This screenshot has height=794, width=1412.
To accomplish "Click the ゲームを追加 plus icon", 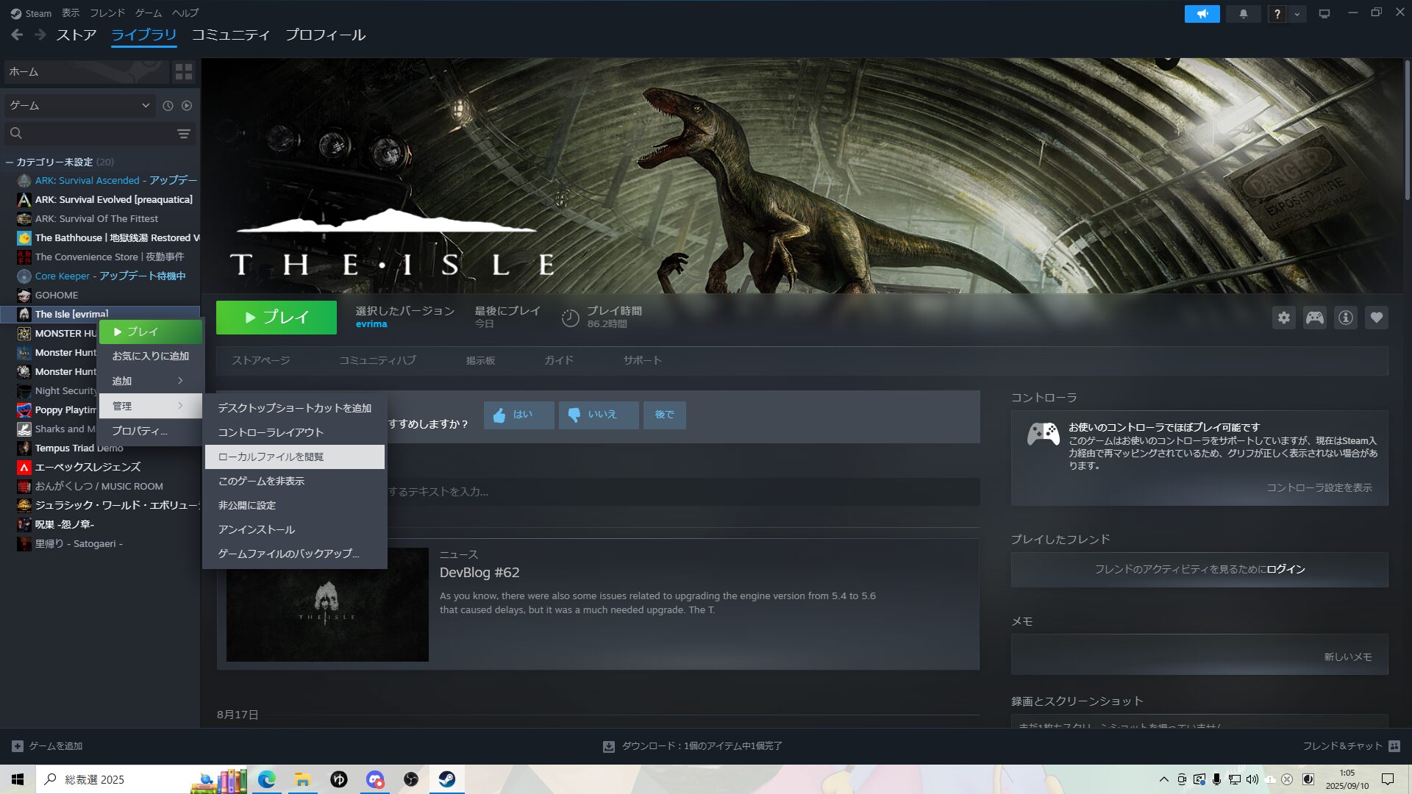I will [18, 746].
